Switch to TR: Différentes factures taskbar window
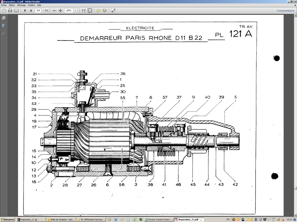The image size is (297, 222). click(x=91, y=220)
